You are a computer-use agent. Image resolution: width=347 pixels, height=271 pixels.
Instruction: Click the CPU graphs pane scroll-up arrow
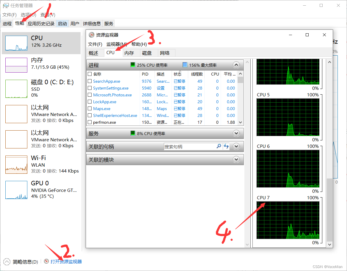coord(329,62)
